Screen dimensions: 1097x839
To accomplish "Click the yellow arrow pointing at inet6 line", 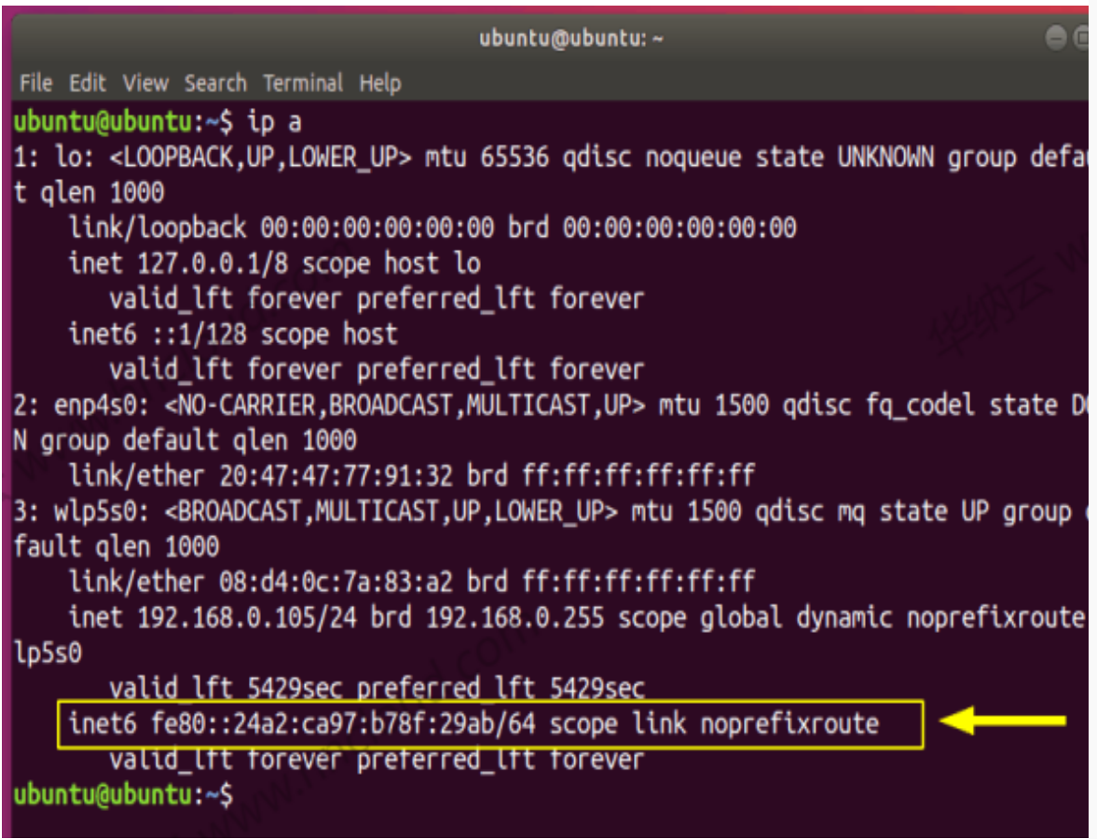I will (1003, 721).
